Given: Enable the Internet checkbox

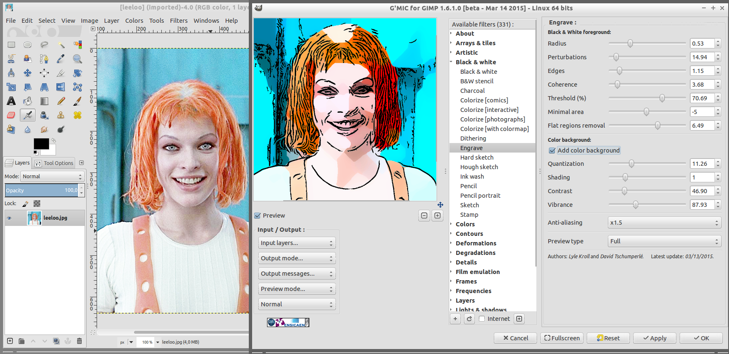Looking at the screenshot, I should click(x=482, y=319).
